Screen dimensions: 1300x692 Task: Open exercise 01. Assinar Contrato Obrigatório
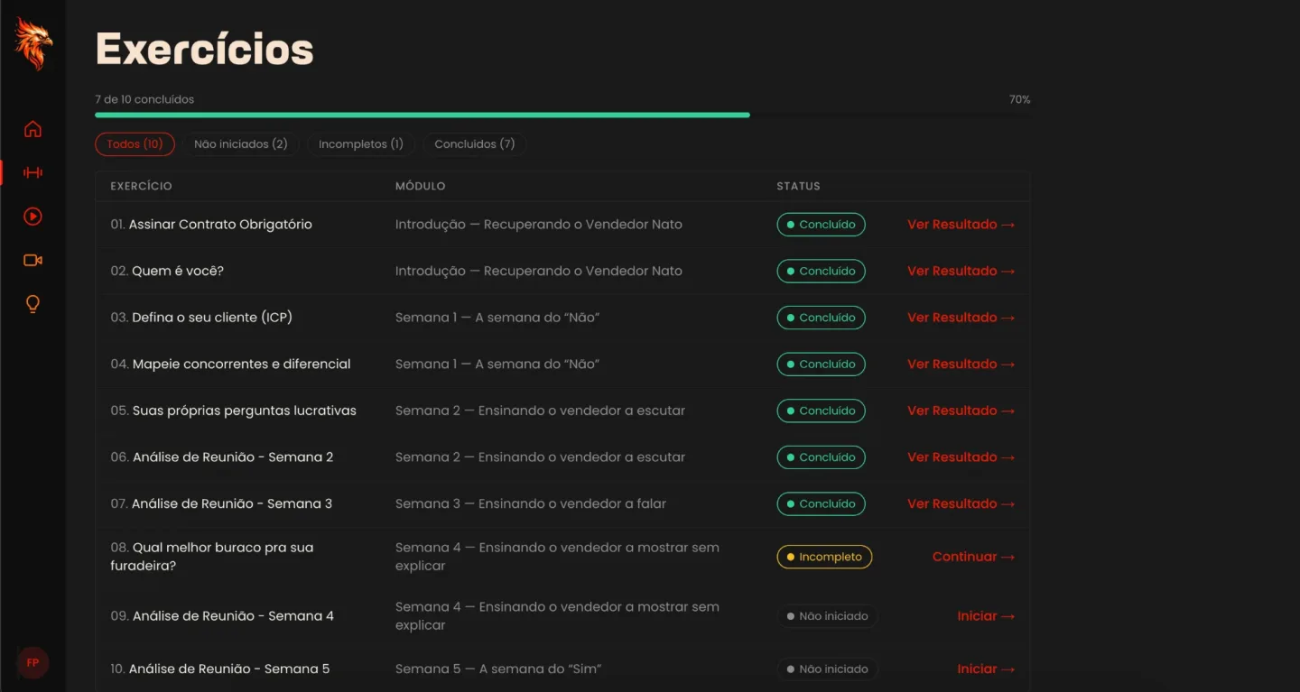coord(211,225)
